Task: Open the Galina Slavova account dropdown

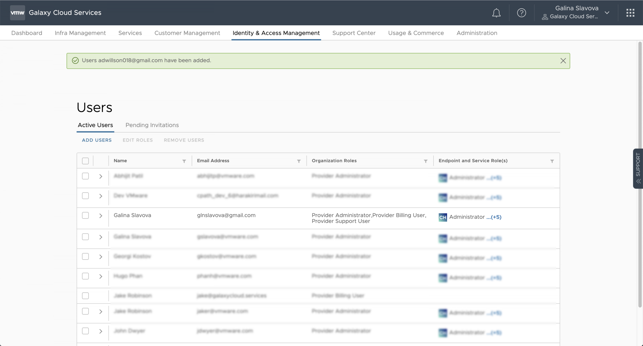Action: click(x=607, y=13)
